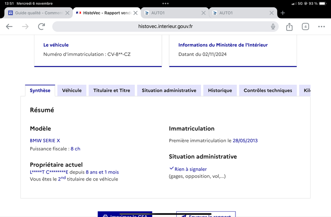Open the Situation administrative tab
This screenshot has height=217, width=331.
coord(169,91)
